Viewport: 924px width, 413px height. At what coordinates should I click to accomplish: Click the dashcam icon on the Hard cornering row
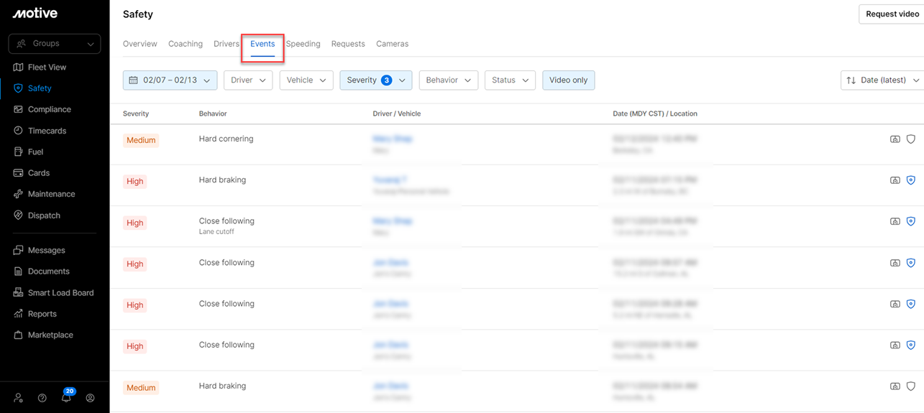895,139
